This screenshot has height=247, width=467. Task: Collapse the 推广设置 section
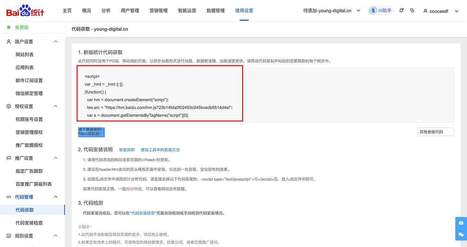(55, 158)
